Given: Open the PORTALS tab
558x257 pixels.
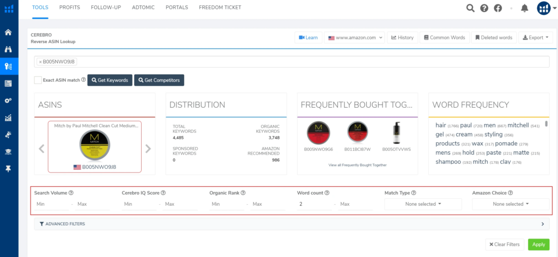Looking at the screenshot, I should click(177, 8).
